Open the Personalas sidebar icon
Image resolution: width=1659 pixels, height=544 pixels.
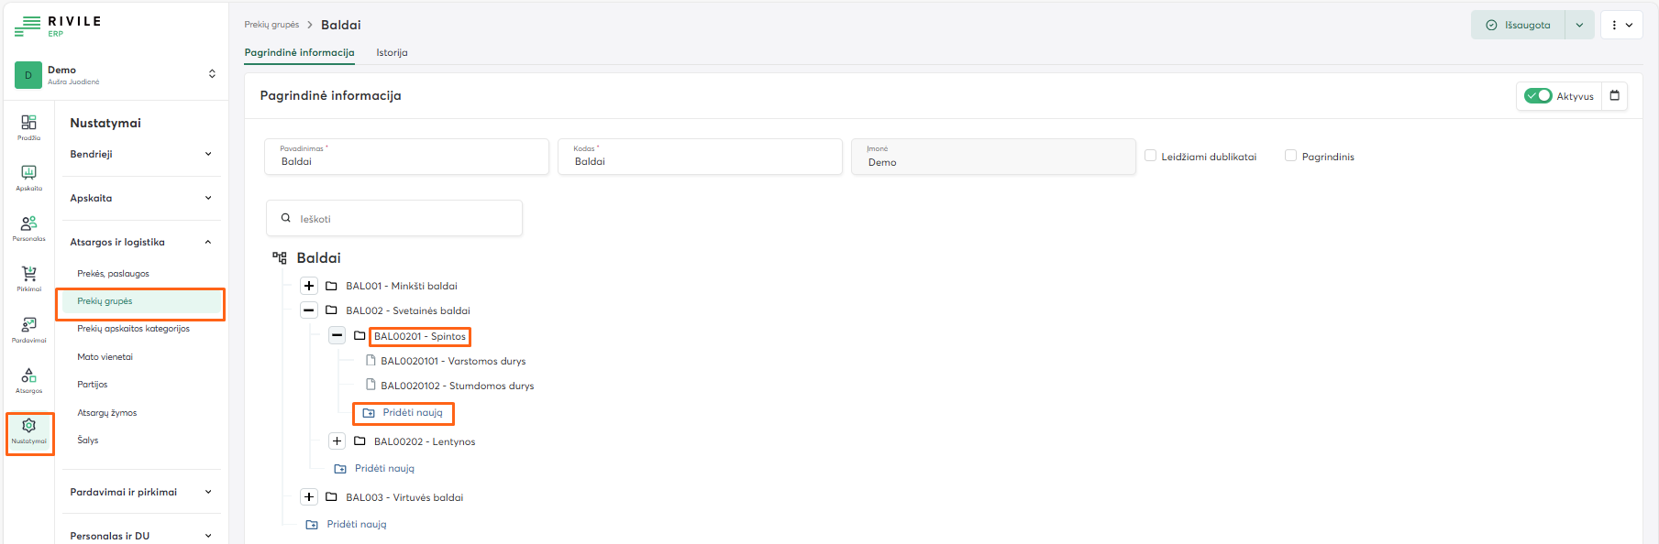28,227
